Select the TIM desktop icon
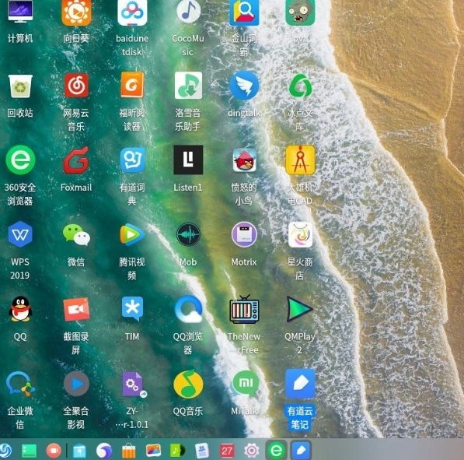This screenshot has height=460, width=464. tap(132, 308)
